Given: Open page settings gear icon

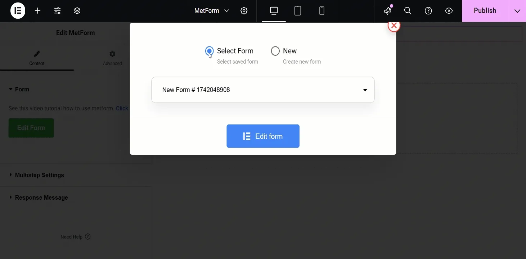Looking at the screenshot, I should pos(244,11).
